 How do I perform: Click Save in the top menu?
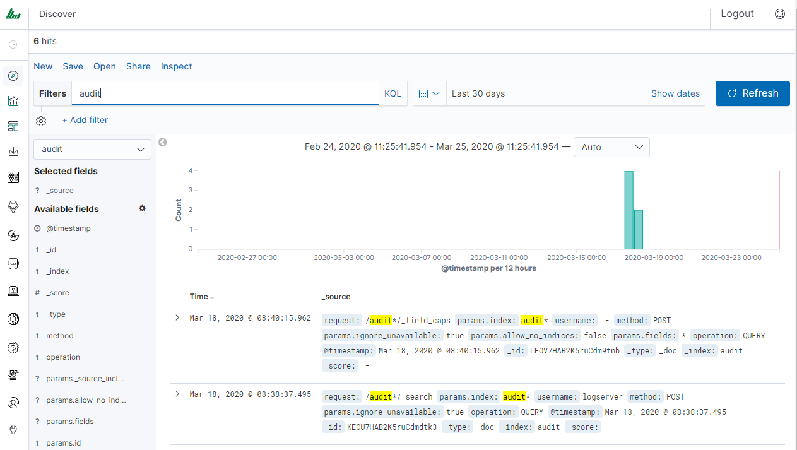(73, 66)
